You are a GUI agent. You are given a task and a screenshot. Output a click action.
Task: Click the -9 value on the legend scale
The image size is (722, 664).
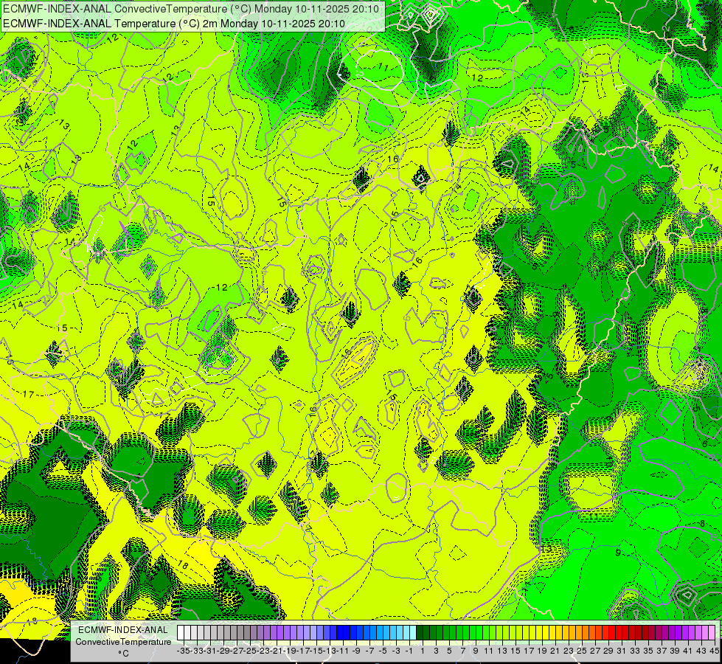(x=356, y=651)
